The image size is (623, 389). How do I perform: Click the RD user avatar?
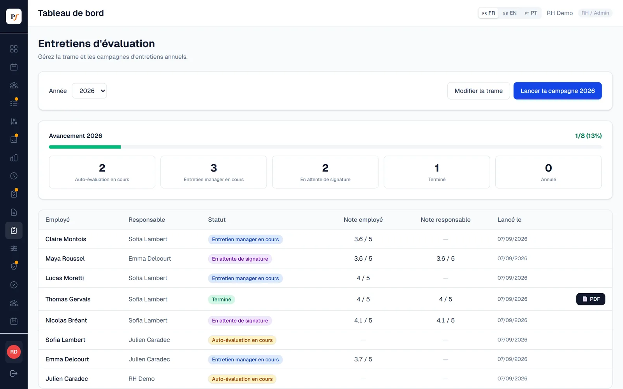pyautogui.click(x=14, y=352)
